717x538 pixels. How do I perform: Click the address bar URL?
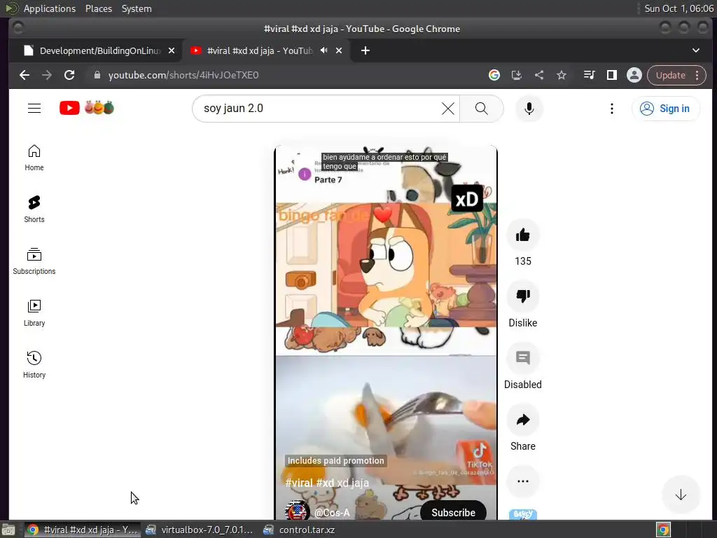point(183,75)
